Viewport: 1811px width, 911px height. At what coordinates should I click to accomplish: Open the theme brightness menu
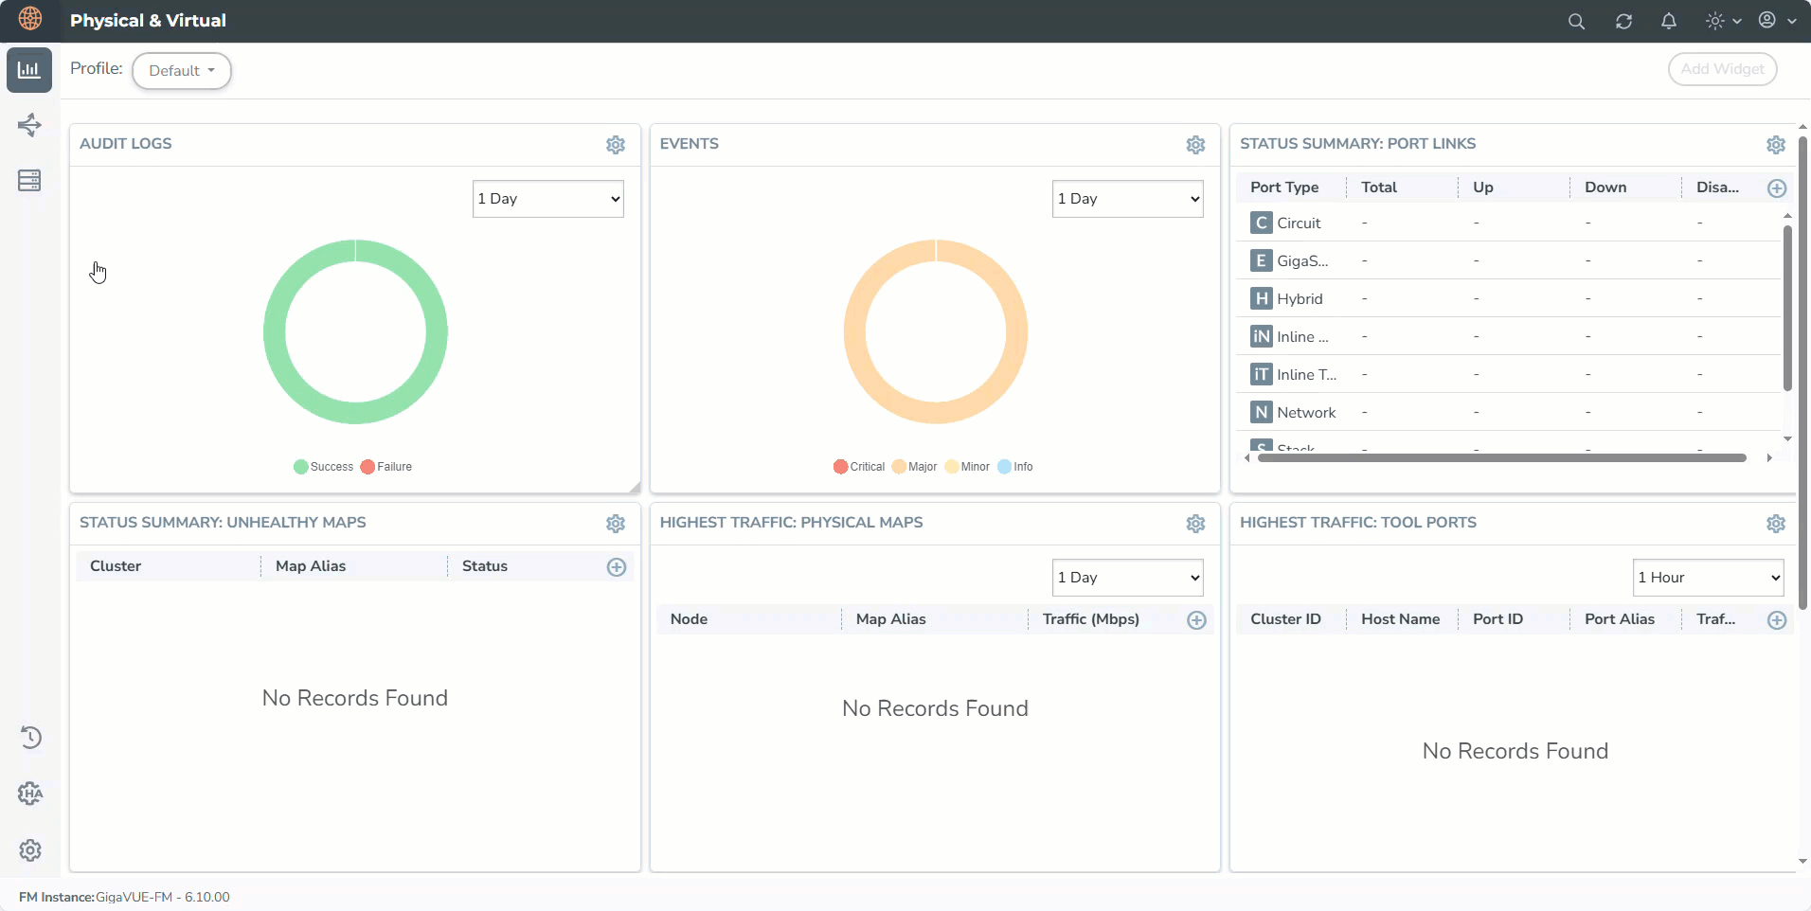coord(1723,21)
